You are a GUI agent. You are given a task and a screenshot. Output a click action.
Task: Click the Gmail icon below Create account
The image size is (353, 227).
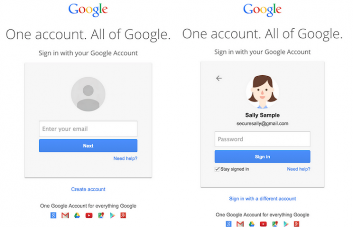click(65, 215)
